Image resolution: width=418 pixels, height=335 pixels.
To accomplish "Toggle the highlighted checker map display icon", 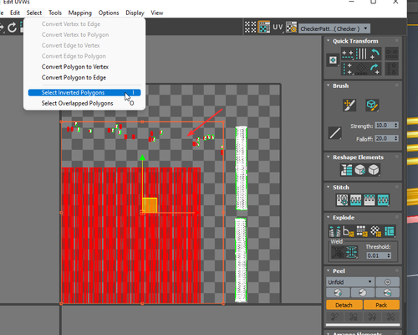I will pyautogui.click(x=263, y=28).
